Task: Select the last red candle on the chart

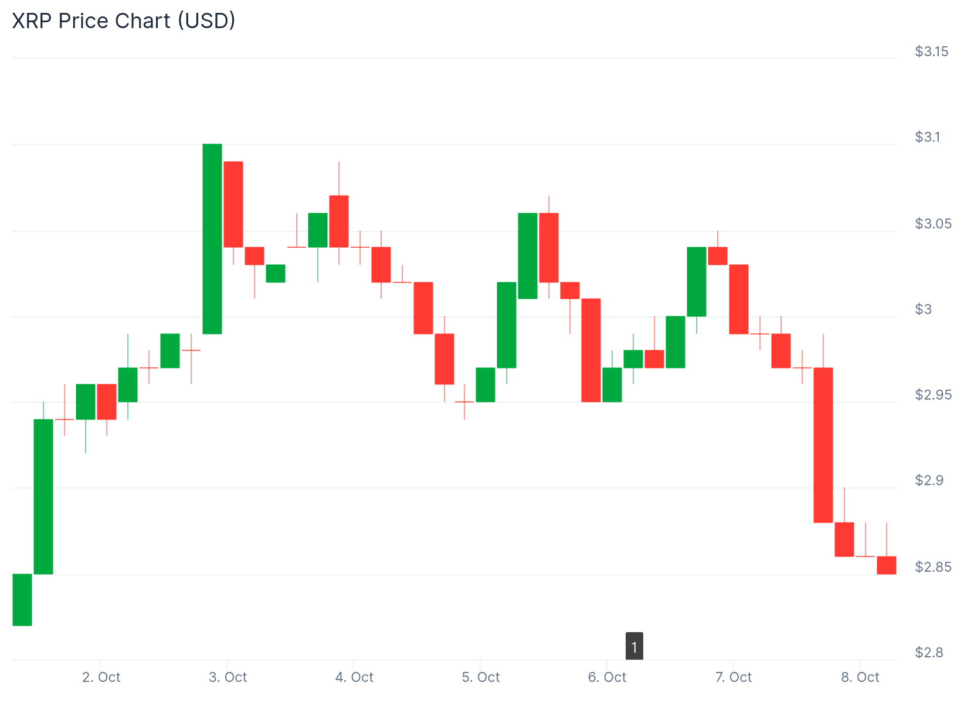Action: click(886, 565)
